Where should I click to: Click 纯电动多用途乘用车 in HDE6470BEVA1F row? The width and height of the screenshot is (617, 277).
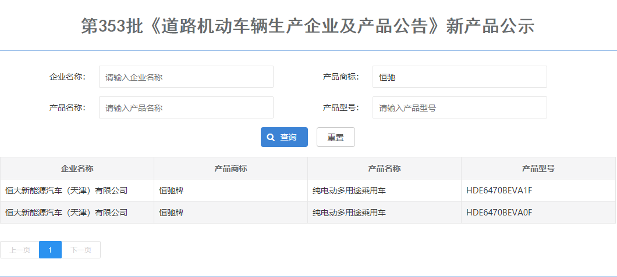(349, 190)
